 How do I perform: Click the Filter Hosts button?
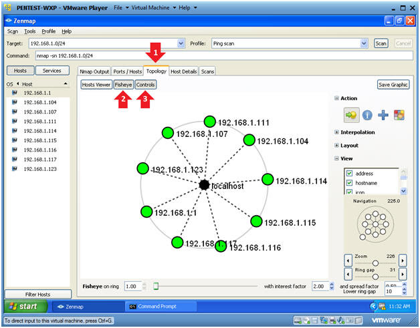37,295
